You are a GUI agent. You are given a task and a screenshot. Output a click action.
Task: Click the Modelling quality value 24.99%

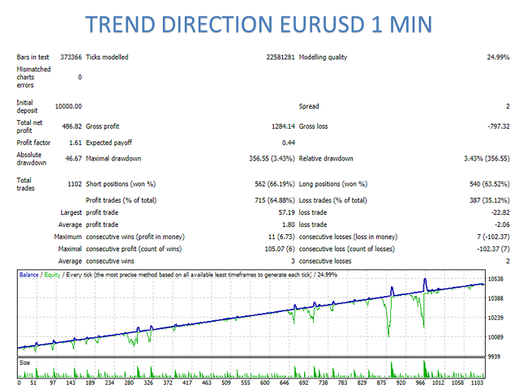(x=498, y=58)
